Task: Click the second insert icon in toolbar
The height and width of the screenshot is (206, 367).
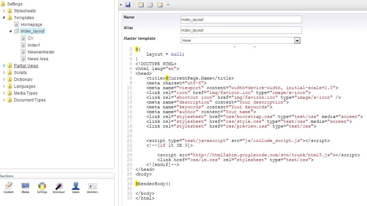Action: (x=150, y=5)
